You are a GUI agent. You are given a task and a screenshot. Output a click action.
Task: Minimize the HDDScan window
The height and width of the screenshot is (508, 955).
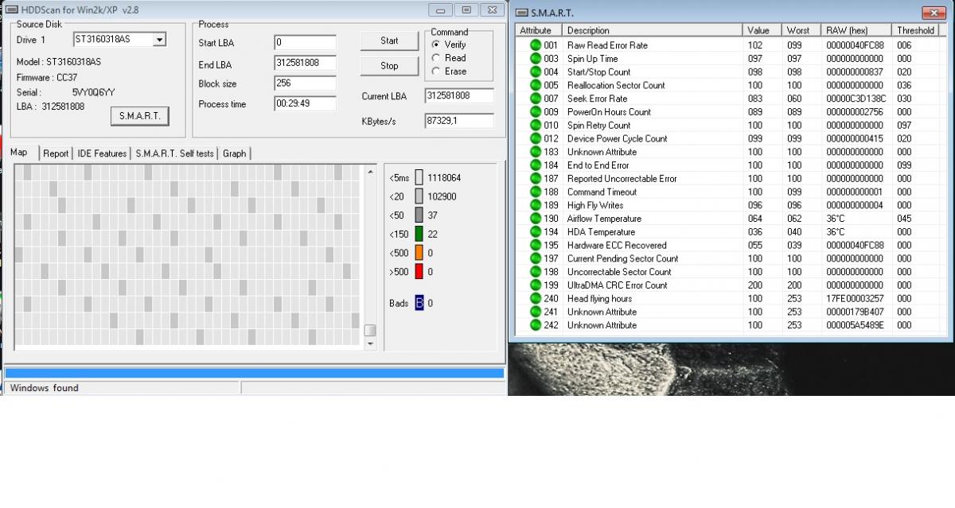(441, 10)
